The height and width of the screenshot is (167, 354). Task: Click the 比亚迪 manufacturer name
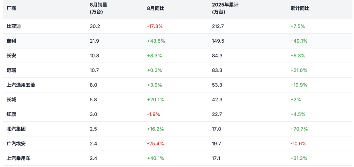click(13, 26)
